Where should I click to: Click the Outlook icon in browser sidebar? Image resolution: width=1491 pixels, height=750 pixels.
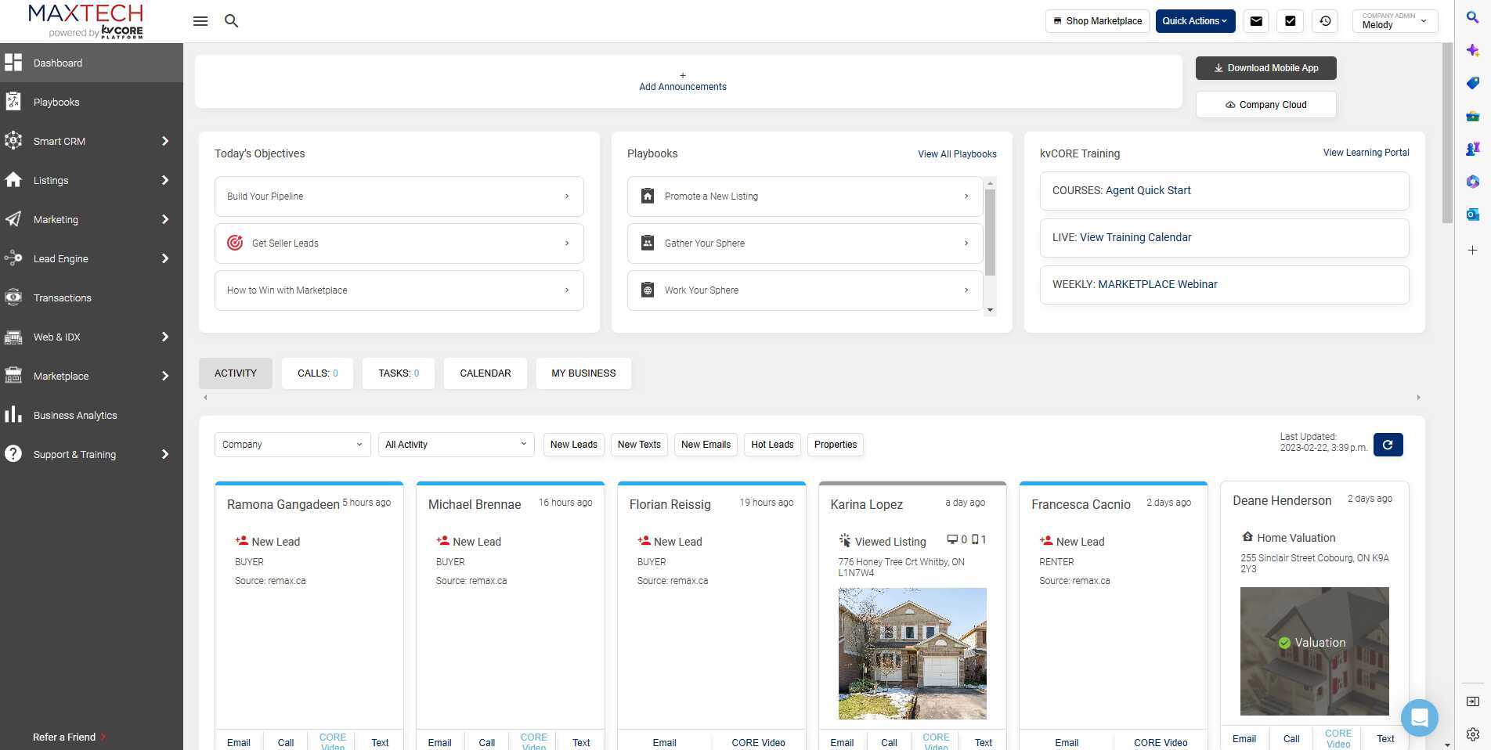tap(1472, 215)
